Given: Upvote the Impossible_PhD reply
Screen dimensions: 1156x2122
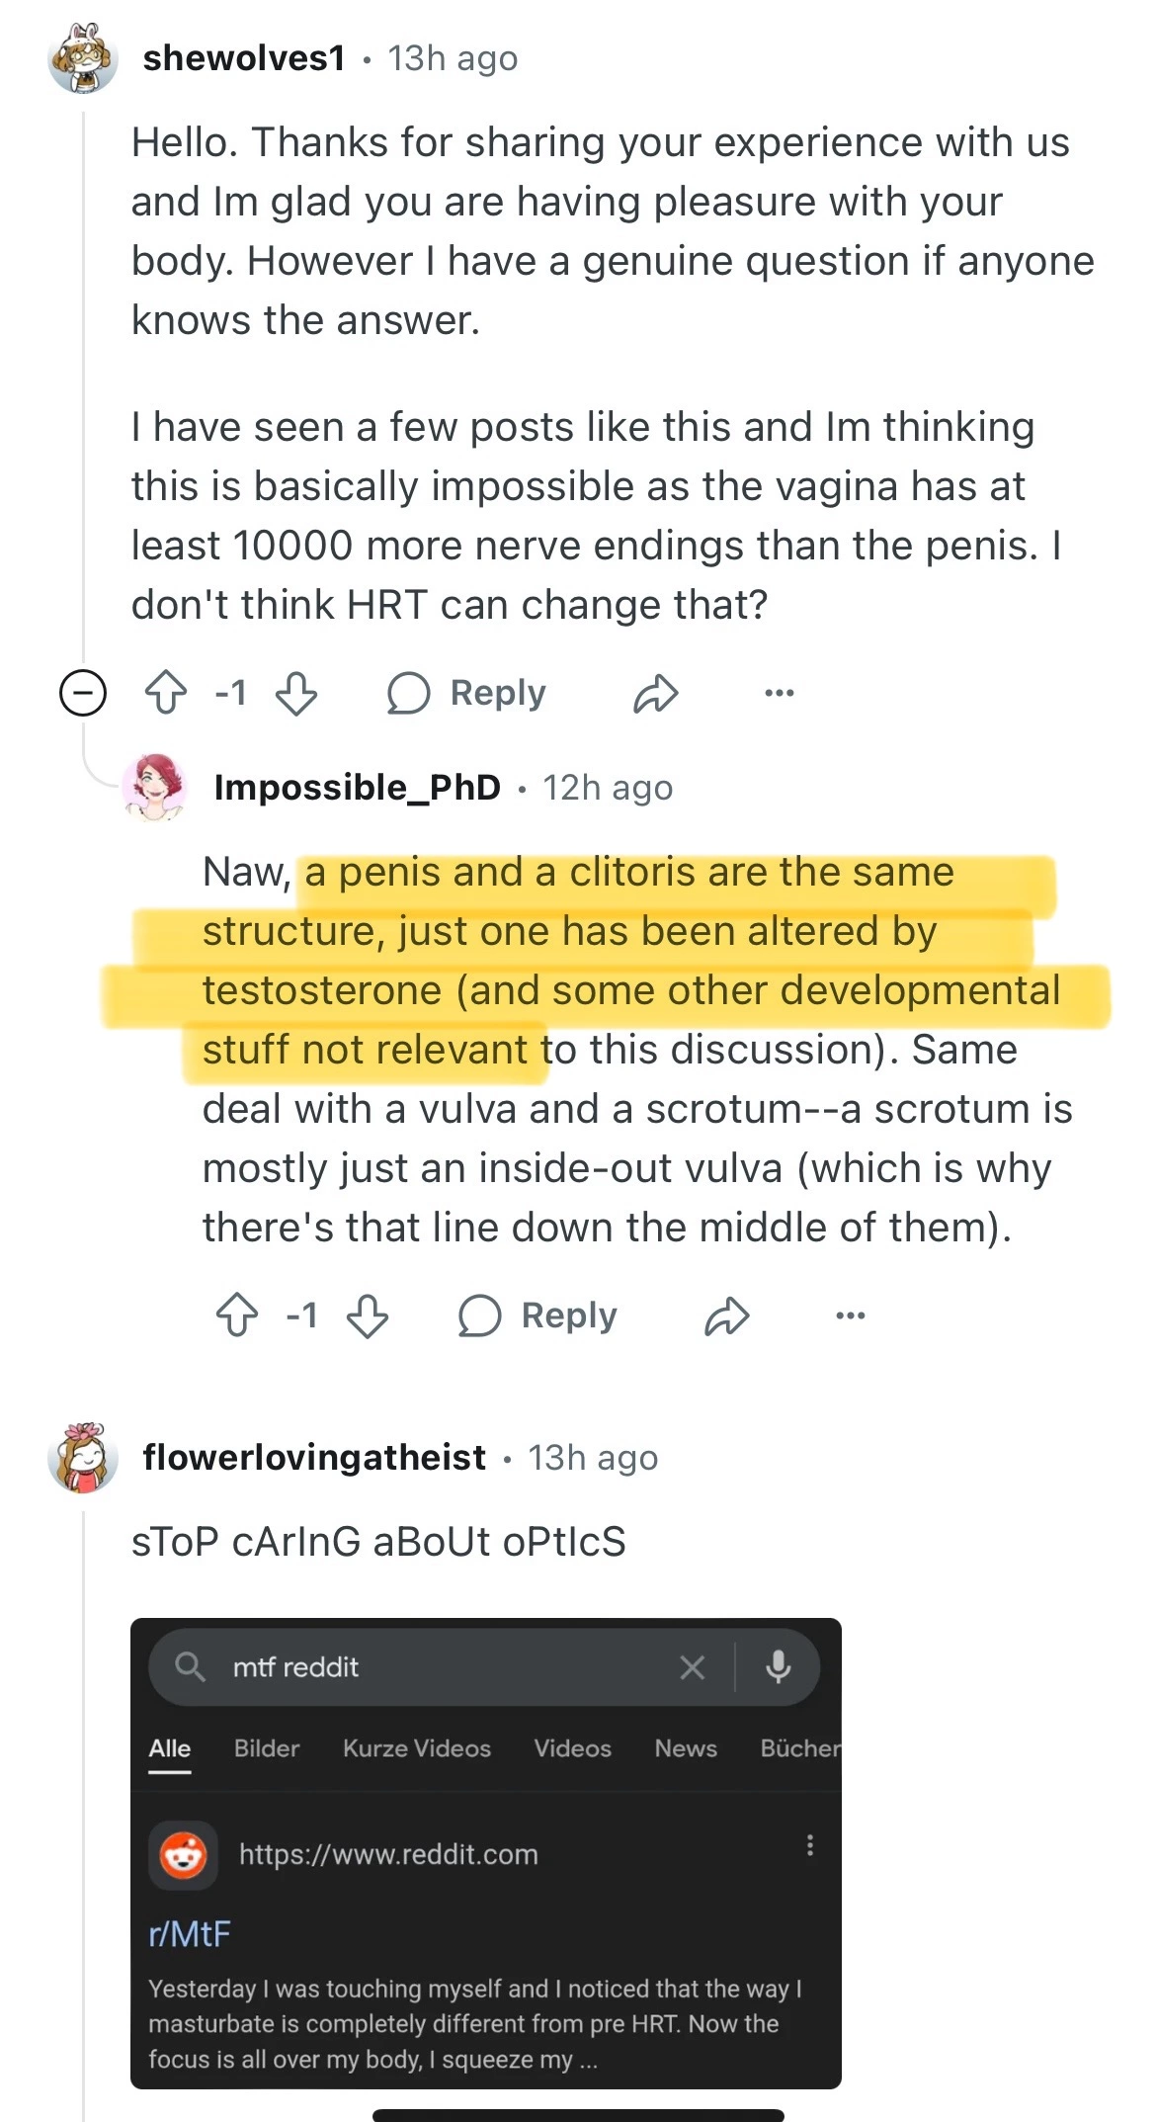Looking at the screenshot, I should pyautogui.click(x=237, y=1316).
